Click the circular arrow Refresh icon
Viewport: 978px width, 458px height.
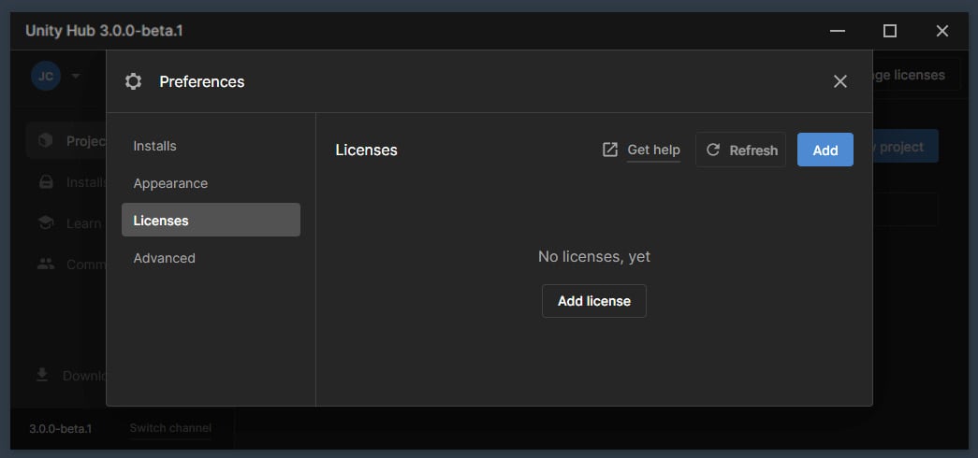712,150
